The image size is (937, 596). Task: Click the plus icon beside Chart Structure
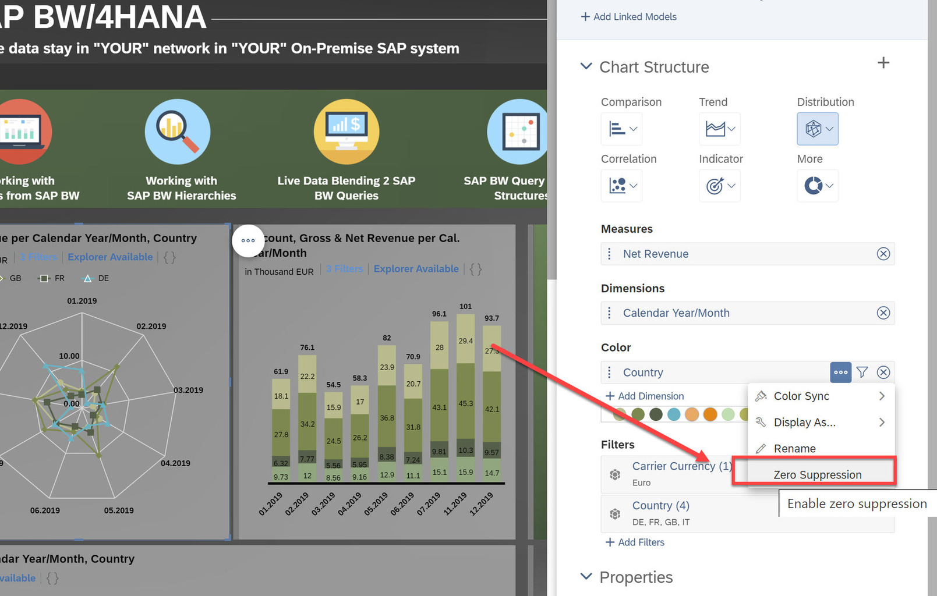point(883,63)
